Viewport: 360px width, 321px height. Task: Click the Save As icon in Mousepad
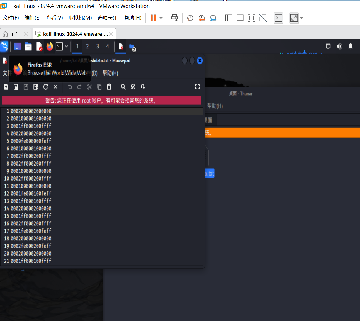coord(36,87)
